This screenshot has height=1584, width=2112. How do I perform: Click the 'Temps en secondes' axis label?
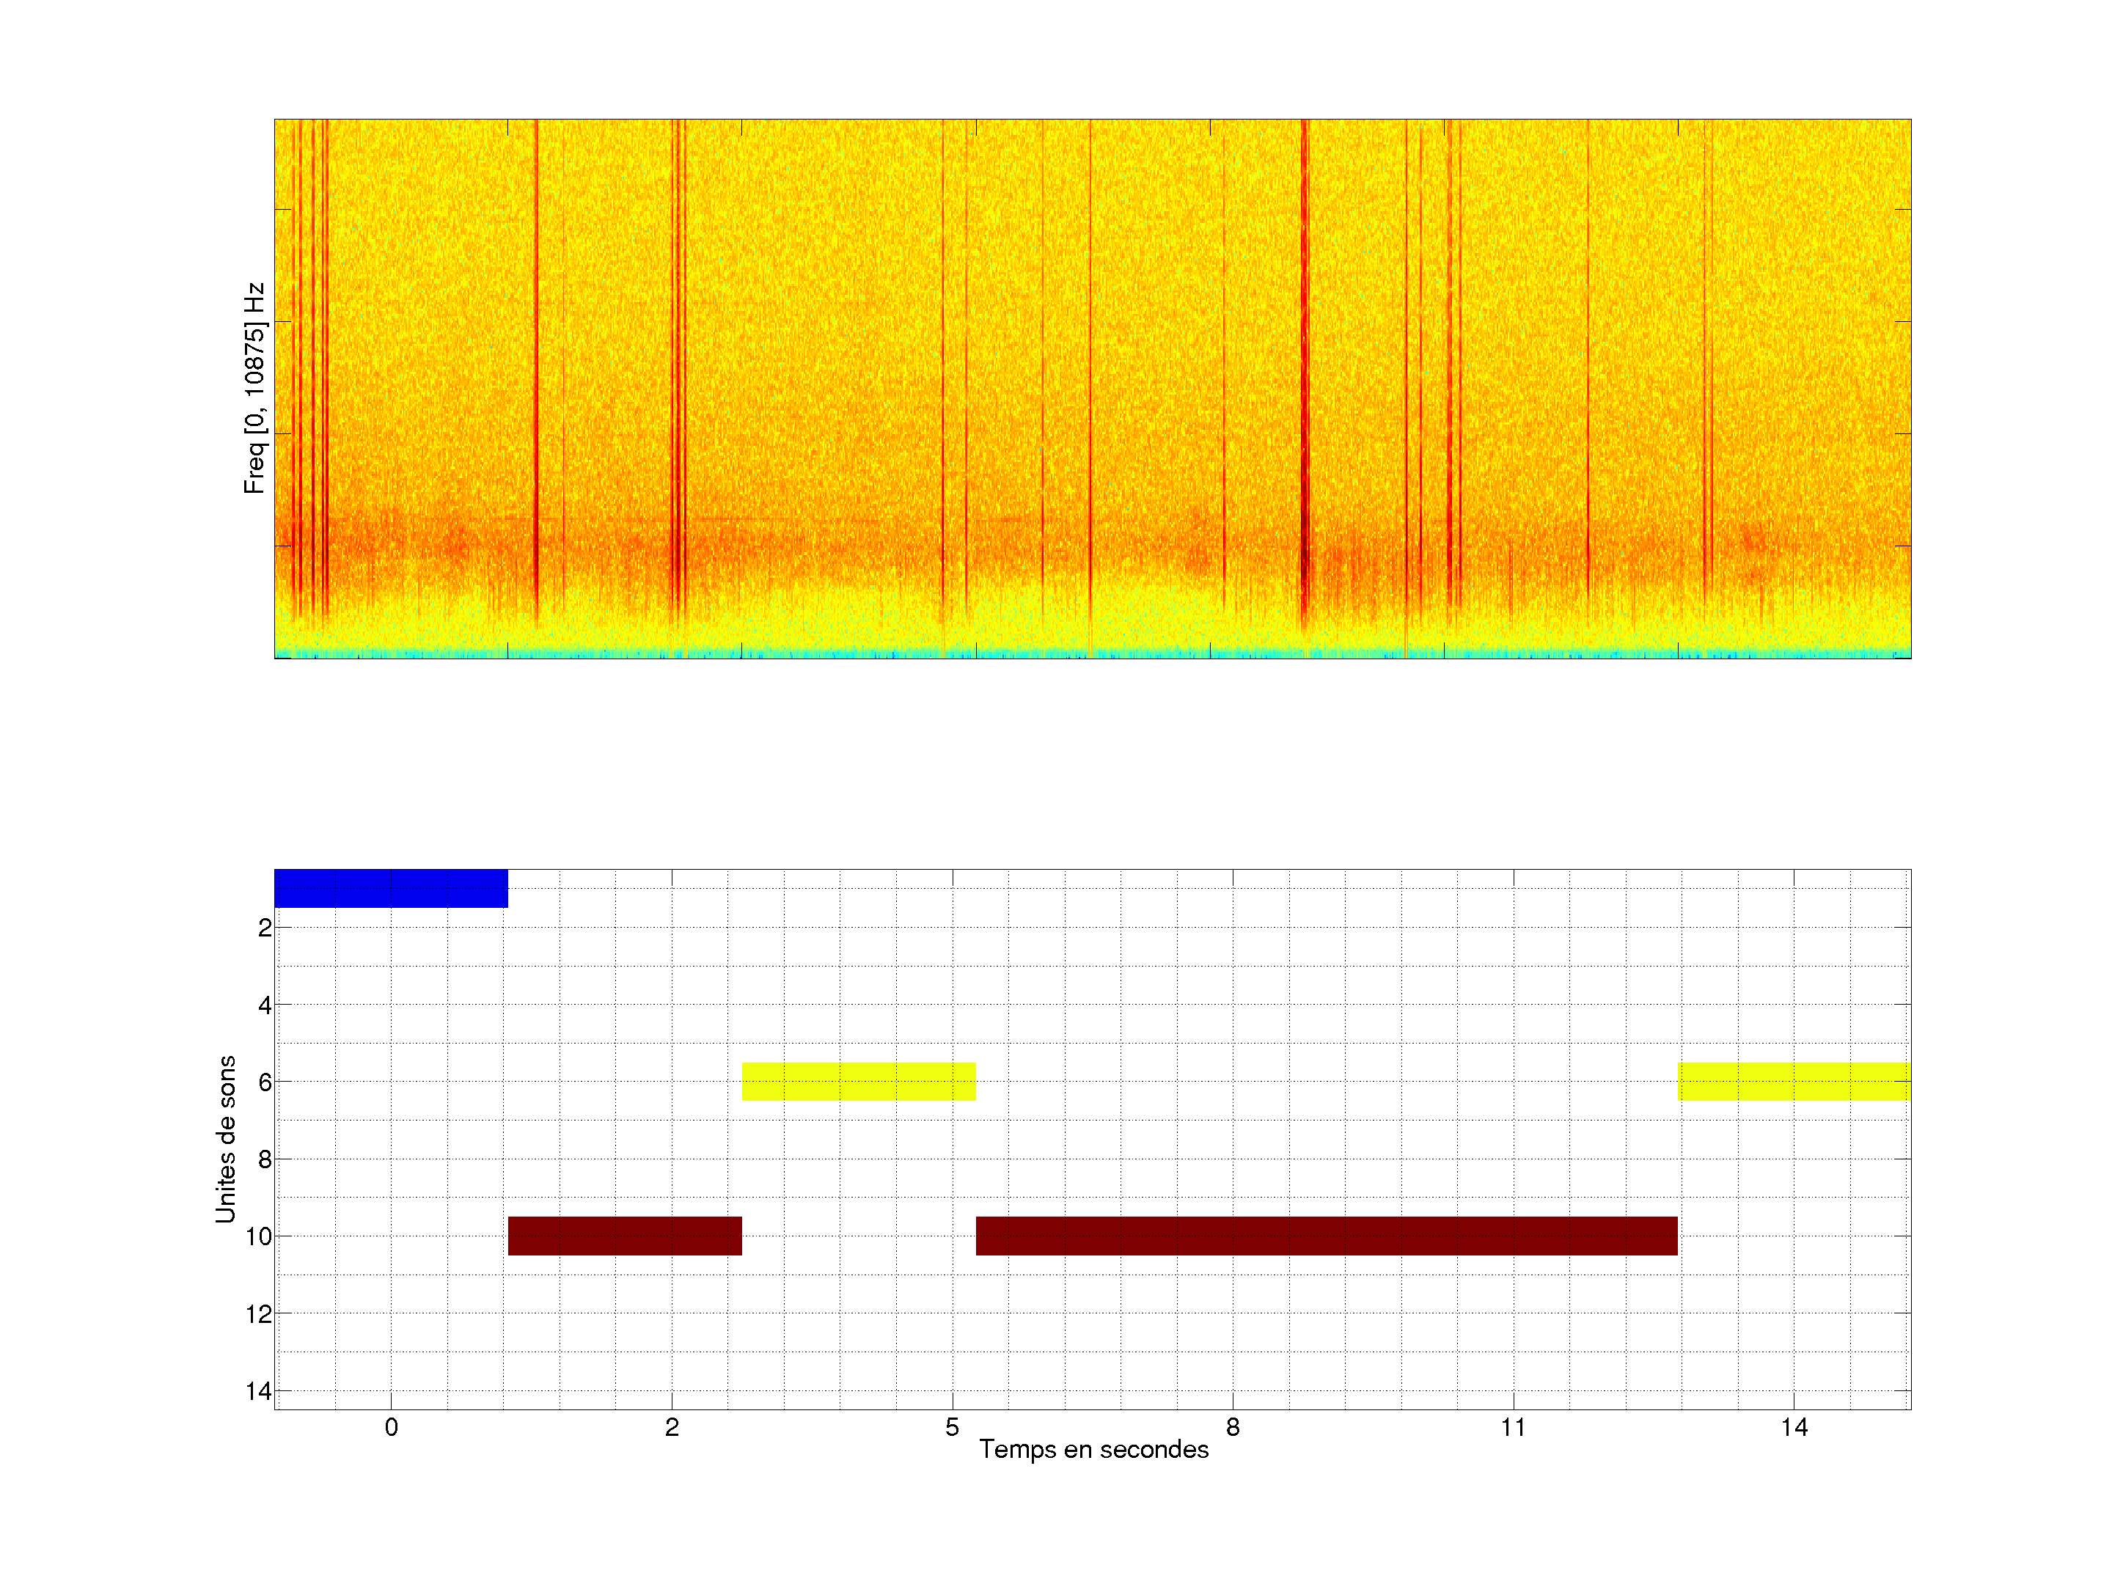click(x=1093, y=1449)
